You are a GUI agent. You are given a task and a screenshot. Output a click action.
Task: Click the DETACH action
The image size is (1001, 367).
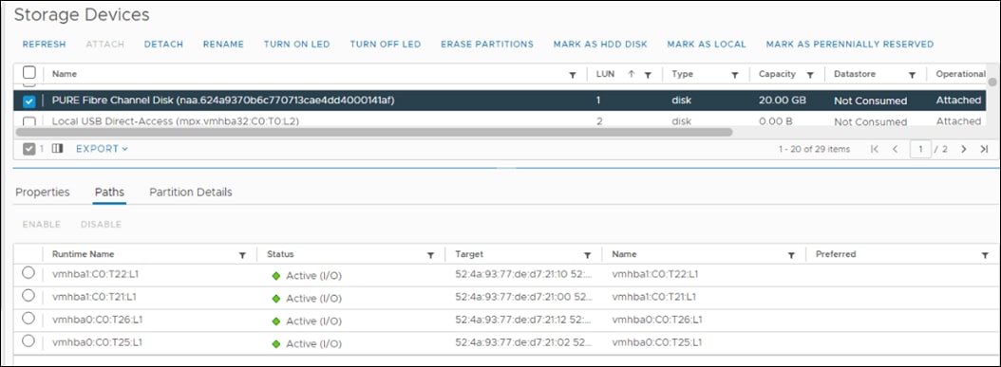tap(163, 44)
